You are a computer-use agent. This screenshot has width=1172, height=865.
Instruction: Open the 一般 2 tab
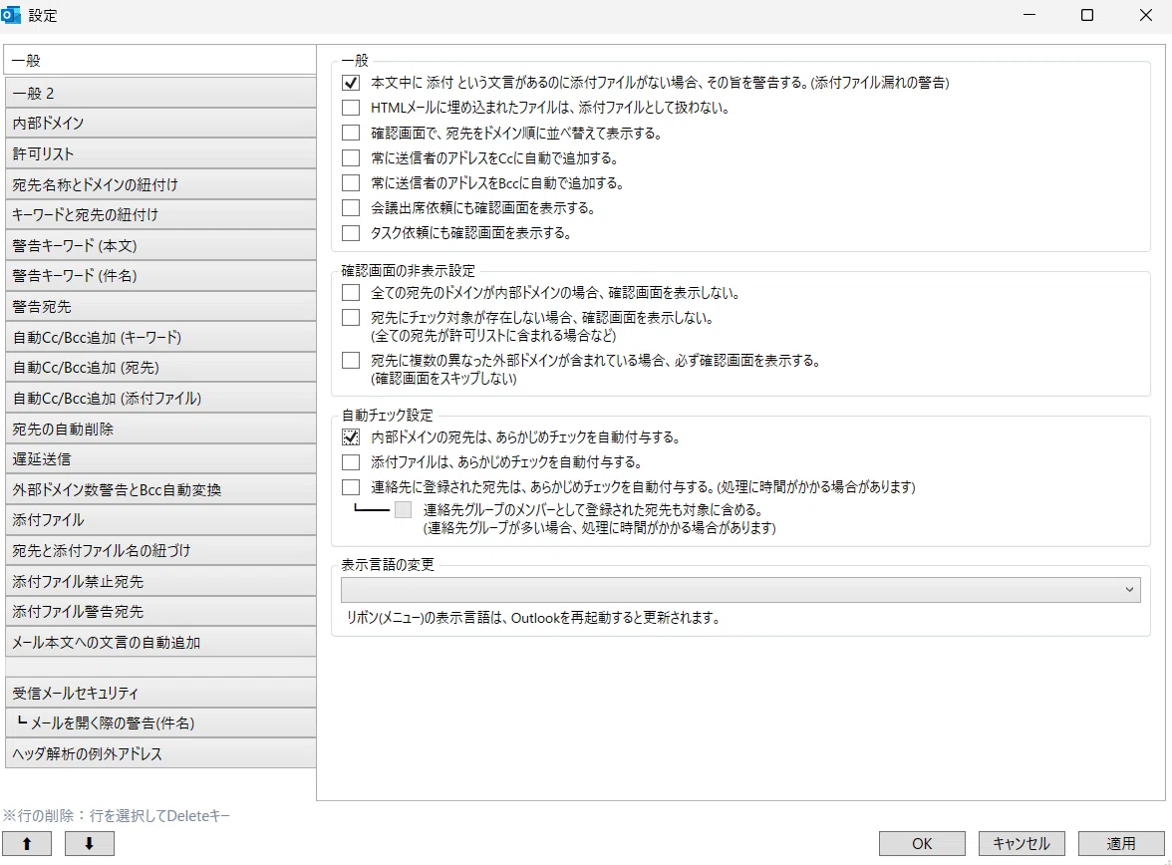click(x=159, y=93)
